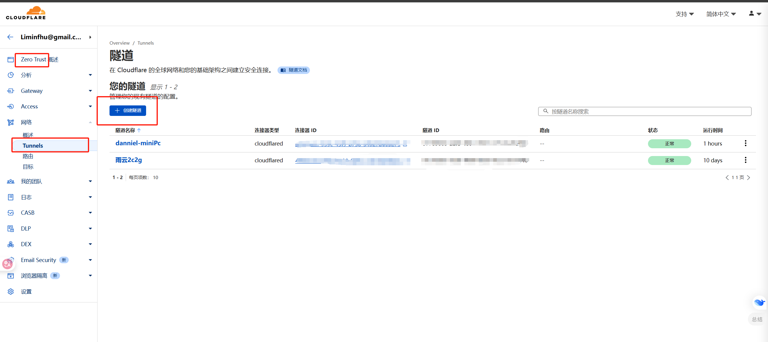Click the settings gear icon in sidebar
Viewport: 768px width, 342px height.
[x=11, y=291]
